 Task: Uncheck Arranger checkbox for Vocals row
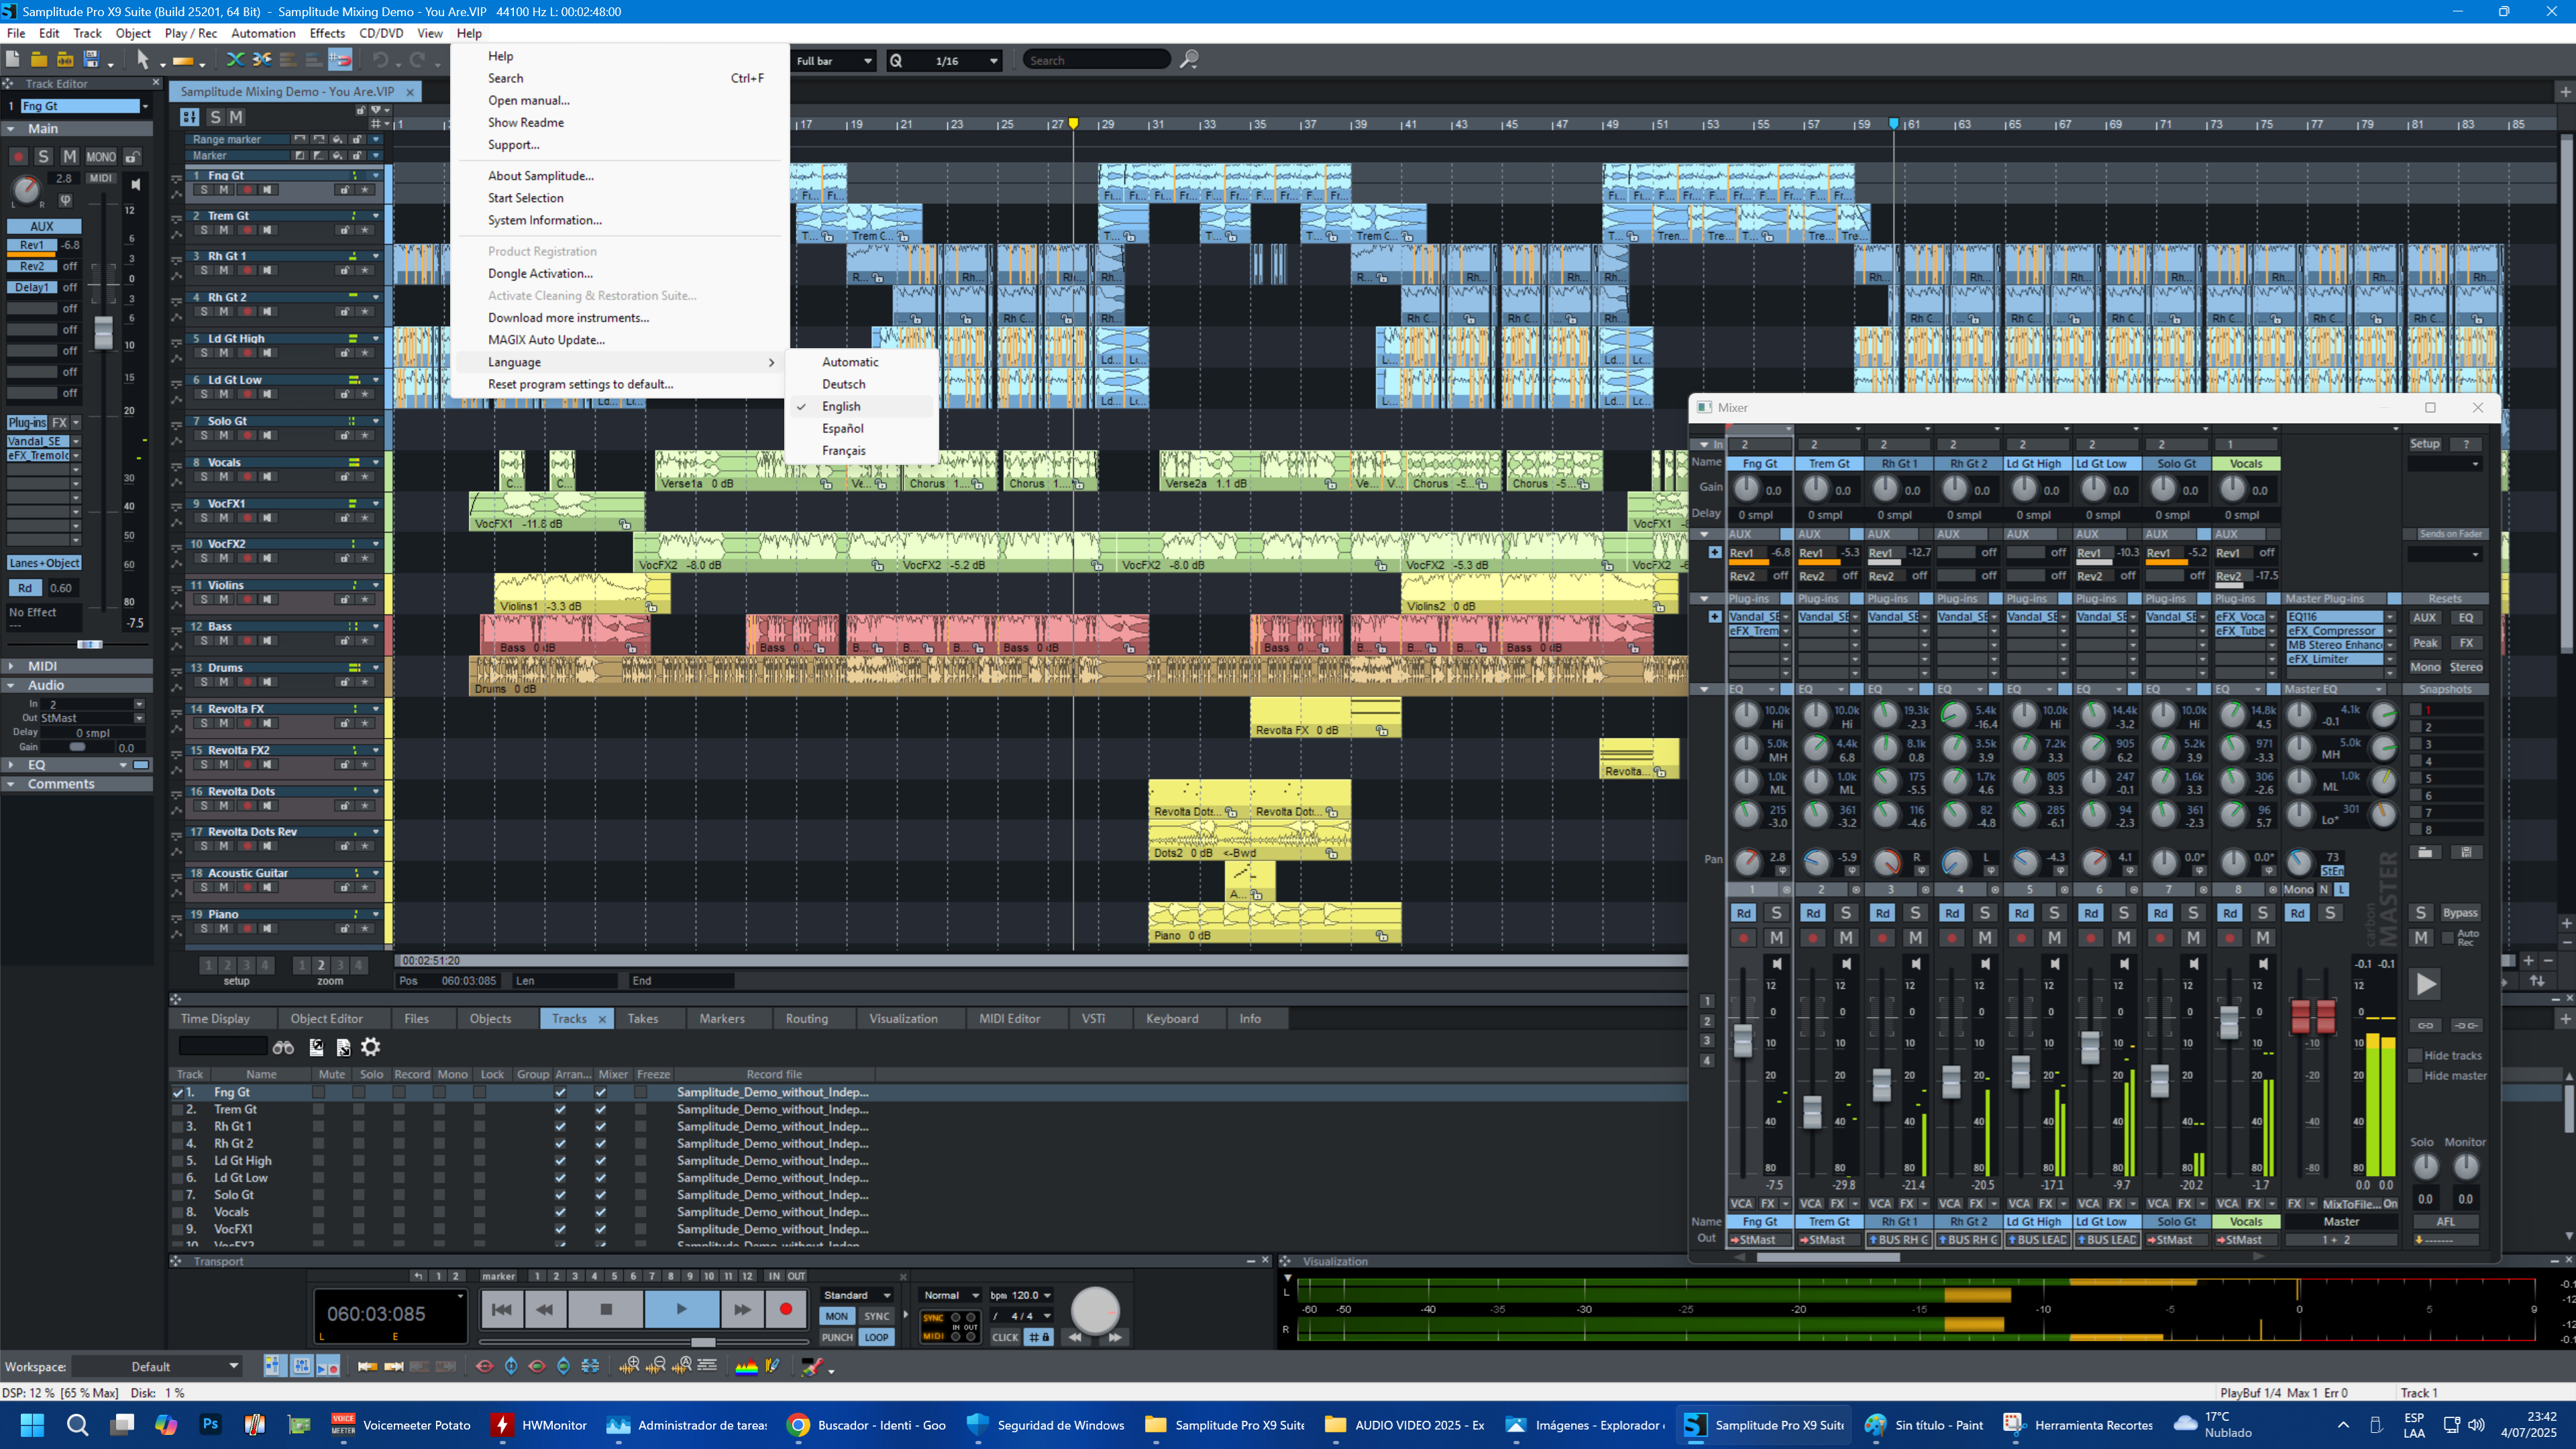(560, 1212)
